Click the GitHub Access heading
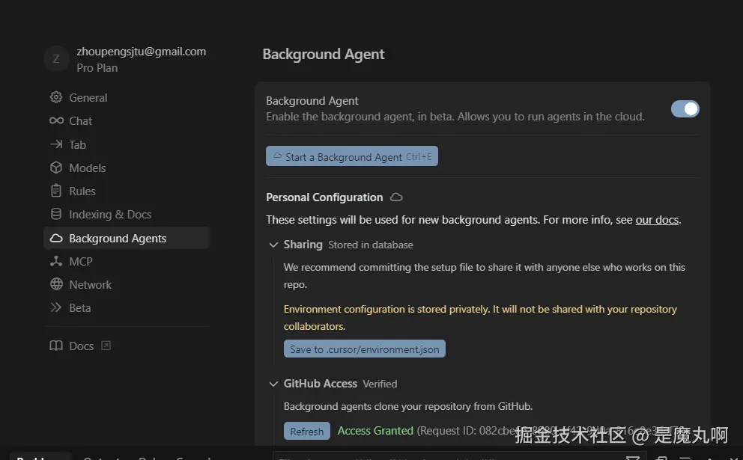This screenshot has width=743, height=460. (321, 383)
